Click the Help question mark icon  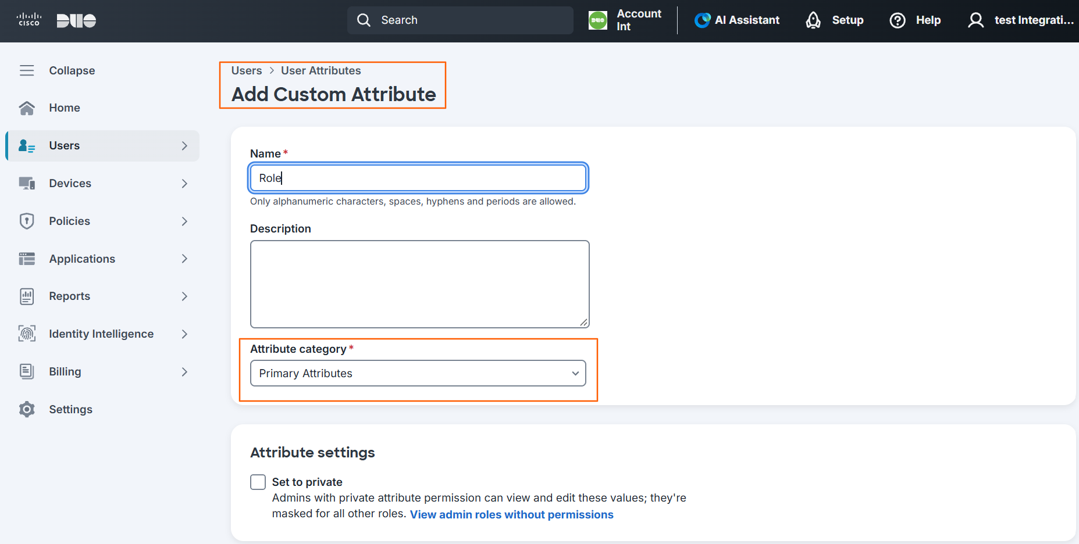pos(898,20)
